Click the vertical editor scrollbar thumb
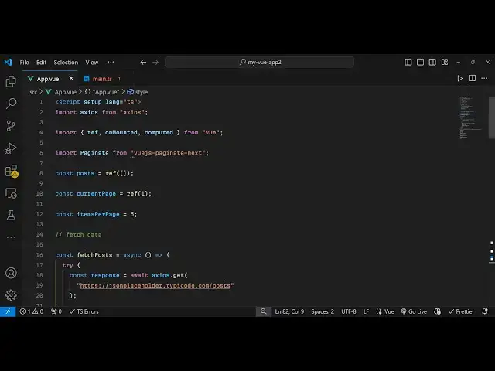 [492, 117]
